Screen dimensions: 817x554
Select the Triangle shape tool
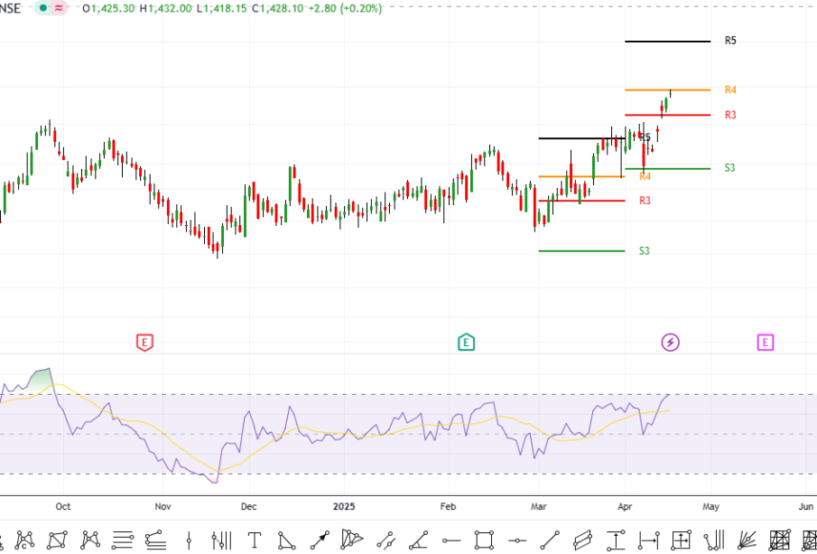point(287,540)
